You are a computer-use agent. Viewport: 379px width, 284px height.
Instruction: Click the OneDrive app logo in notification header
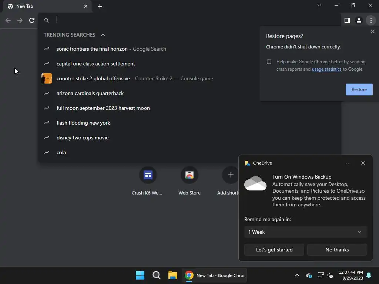click(247, 163)
